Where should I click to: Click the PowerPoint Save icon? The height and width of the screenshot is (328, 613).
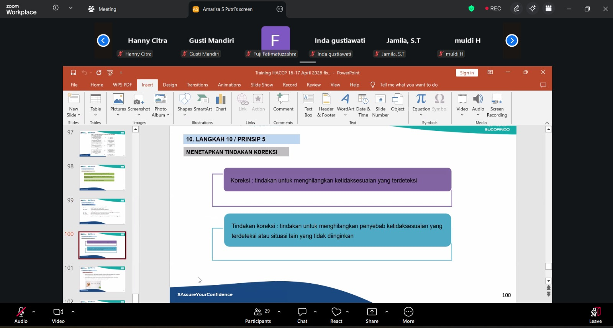pos(73,73)
